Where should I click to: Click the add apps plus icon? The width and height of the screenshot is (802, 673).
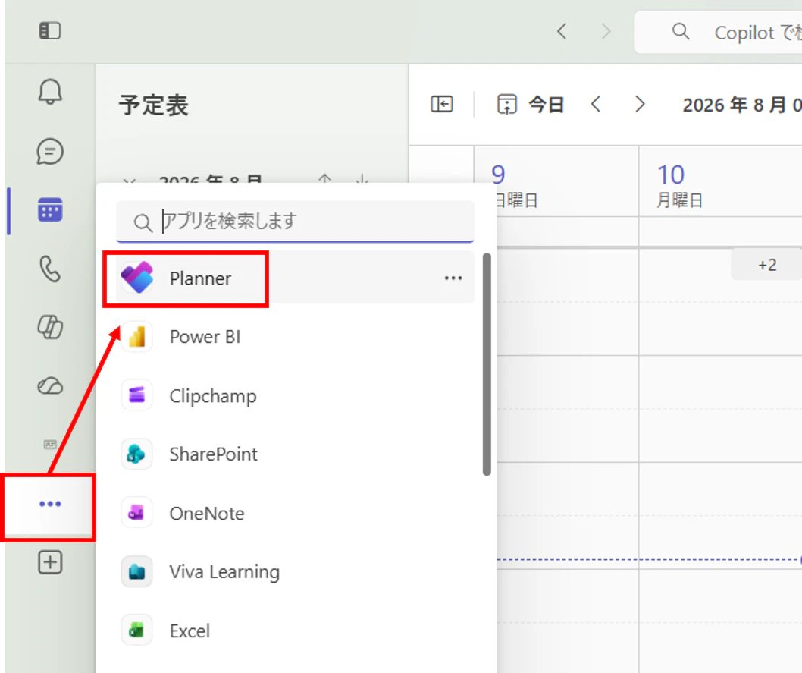click(x=50, y=562)
